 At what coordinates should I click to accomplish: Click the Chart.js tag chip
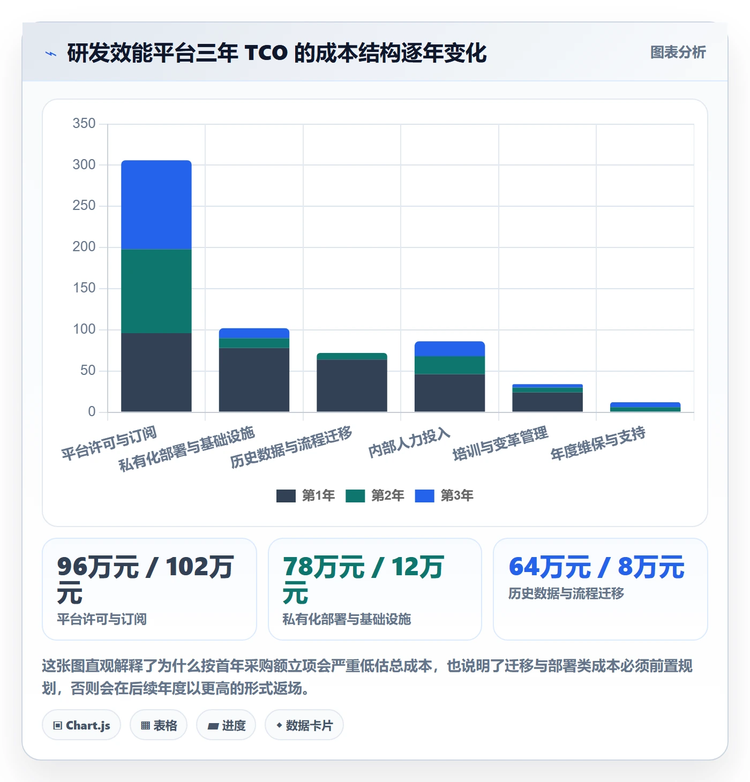(x=81, y=725)
